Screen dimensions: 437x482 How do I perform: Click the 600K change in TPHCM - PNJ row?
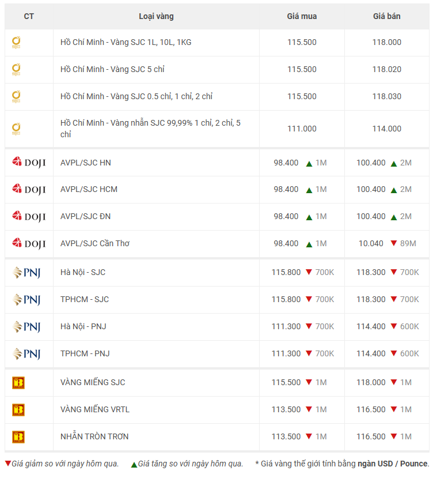point(409,353)
